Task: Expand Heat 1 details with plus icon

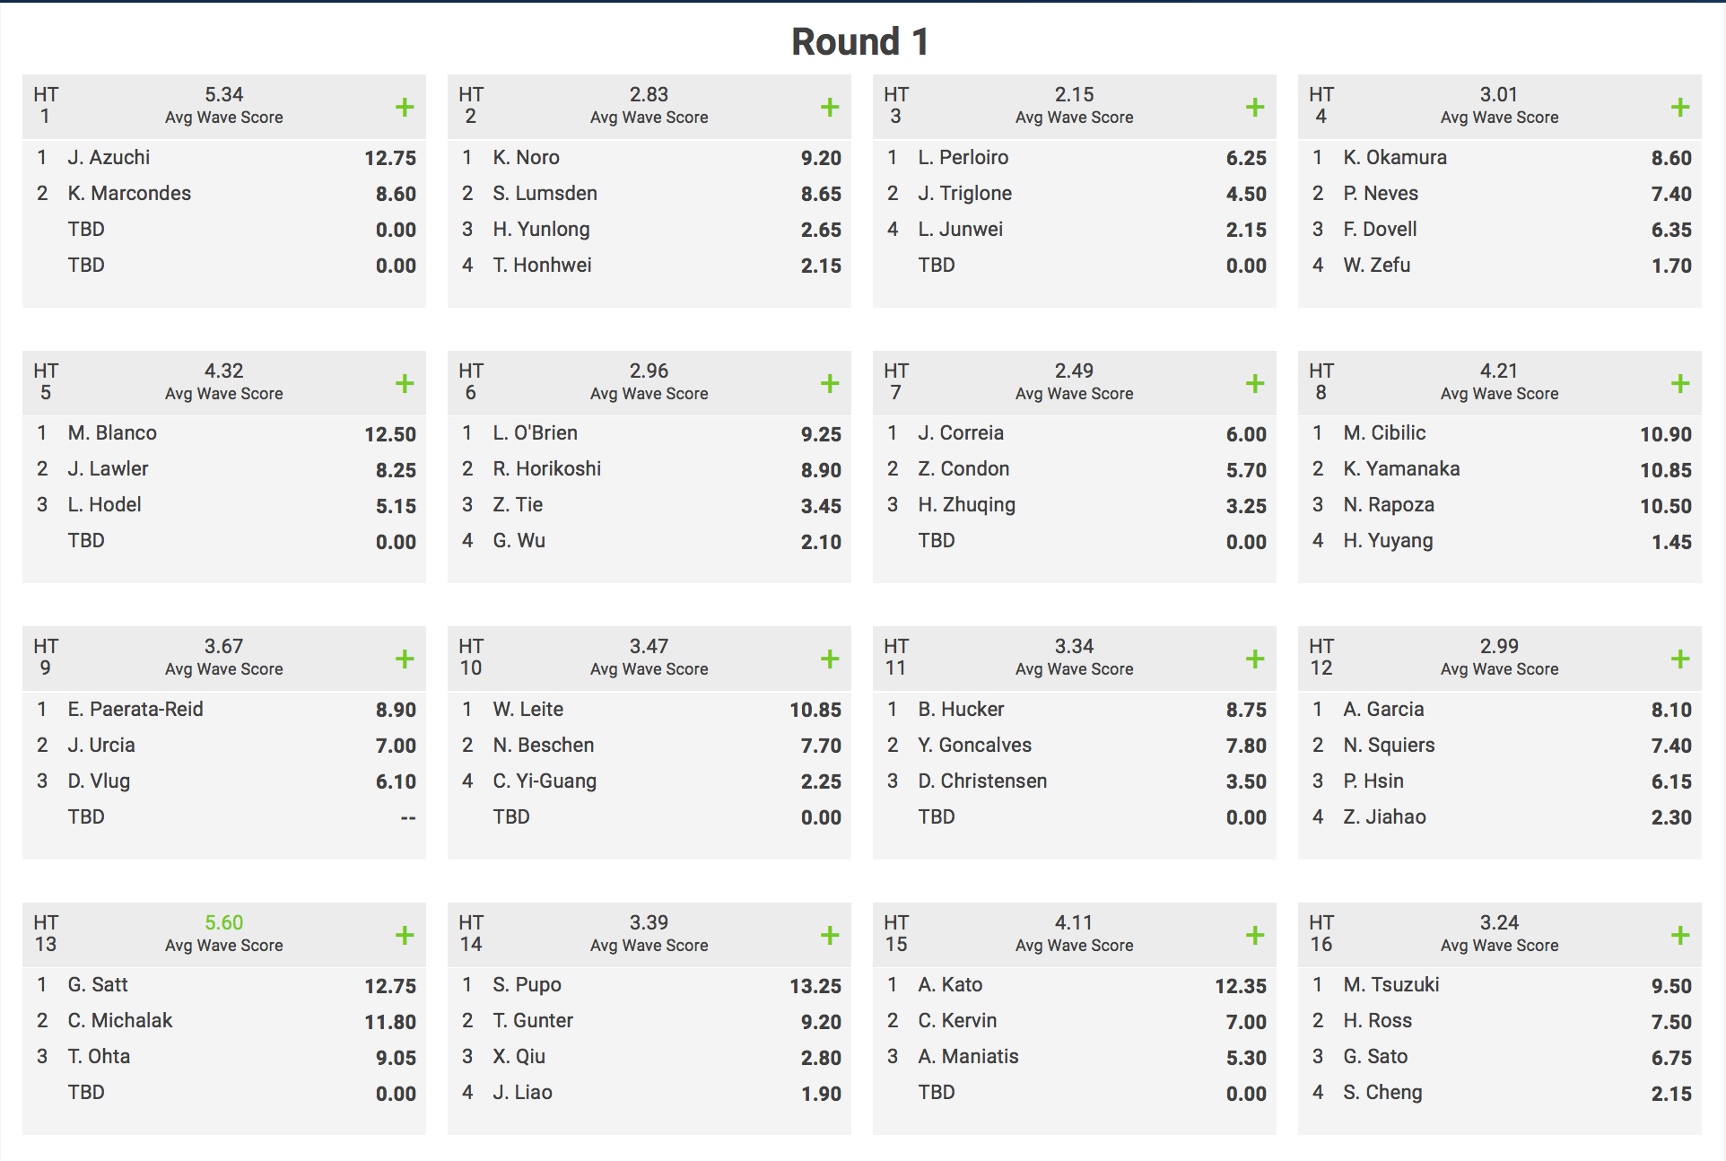Action: click(x=405, y=108)
